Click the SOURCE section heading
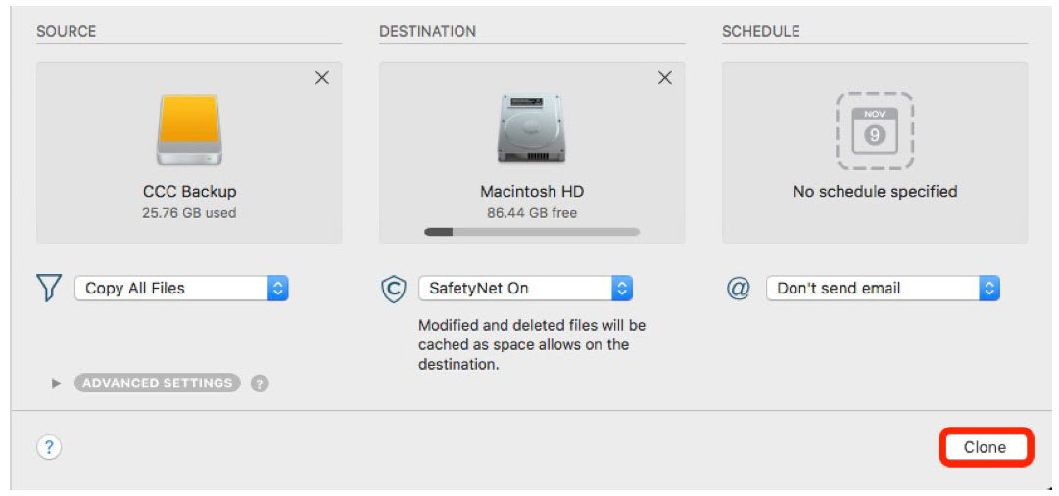Image resolution: width=1059 pixels, height=496 pixels. pos(67,31)
